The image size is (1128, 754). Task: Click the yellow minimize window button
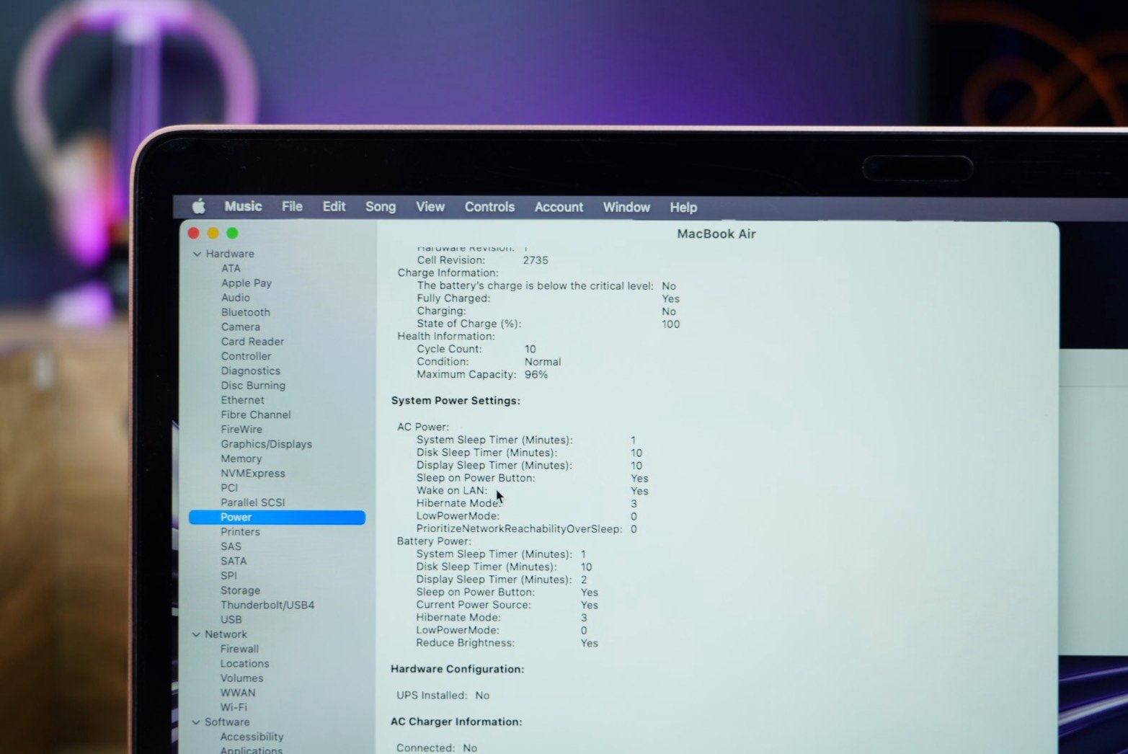coord(213,233)
